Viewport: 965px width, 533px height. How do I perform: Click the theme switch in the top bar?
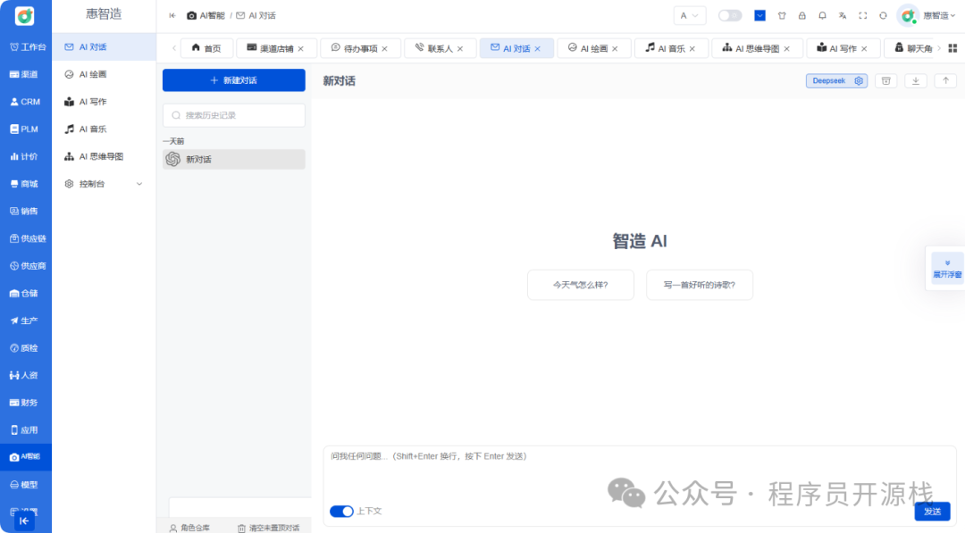[729, 15]
